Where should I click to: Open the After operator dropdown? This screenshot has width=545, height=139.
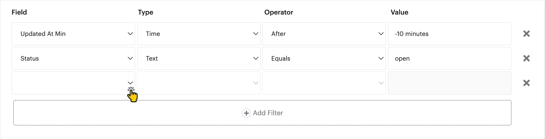pyautogui.click(x=324, y=34)
